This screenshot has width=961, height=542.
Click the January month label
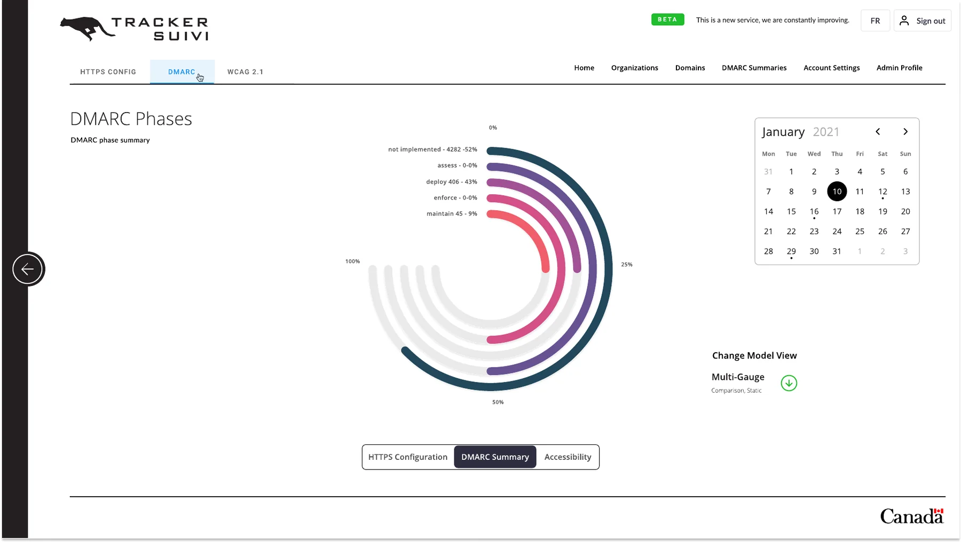coord(783,132)
